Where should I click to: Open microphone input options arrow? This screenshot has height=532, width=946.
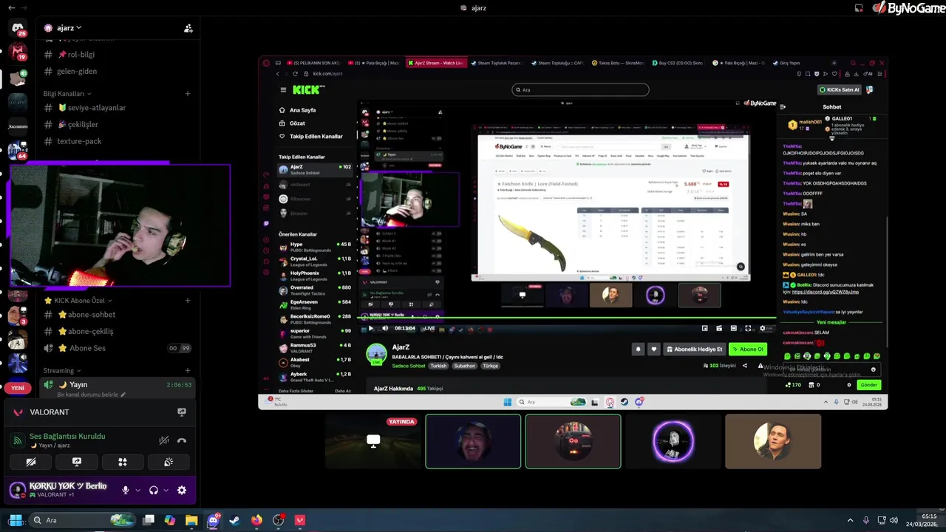click(137, 490)
